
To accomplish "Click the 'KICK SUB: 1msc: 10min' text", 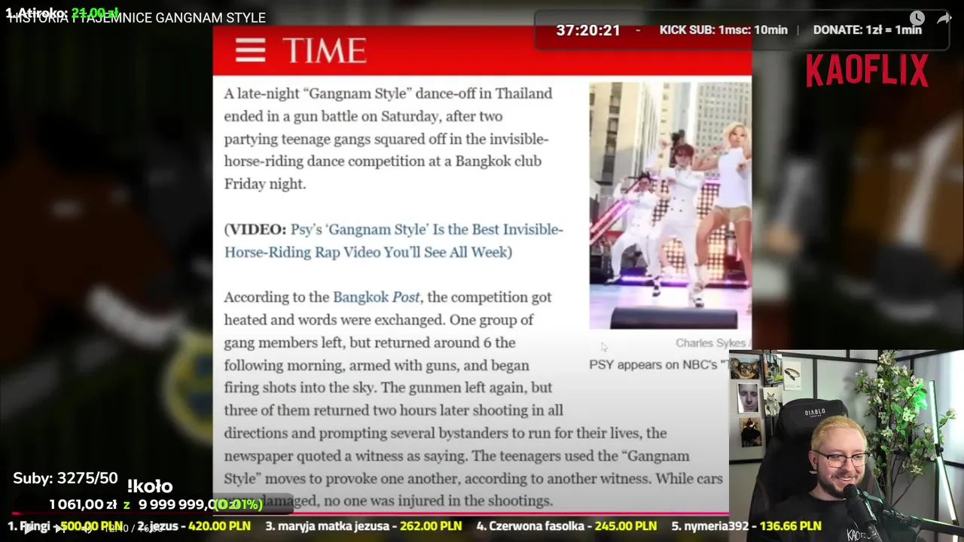I will coord(723,30).
